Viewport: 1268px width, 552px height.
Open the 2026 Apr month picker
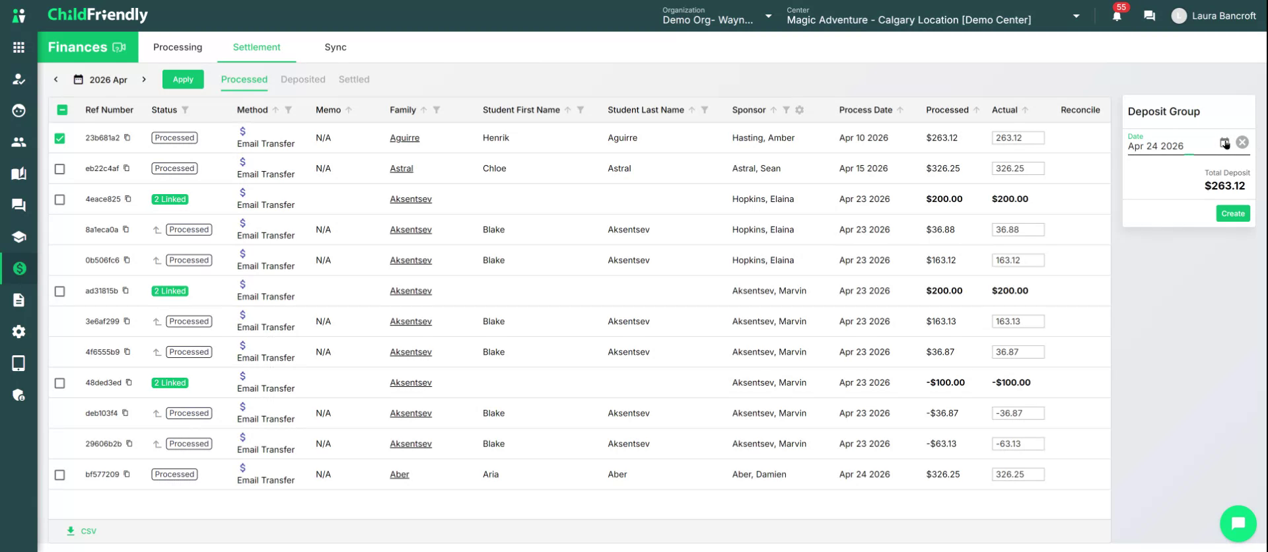pos(100,80)
